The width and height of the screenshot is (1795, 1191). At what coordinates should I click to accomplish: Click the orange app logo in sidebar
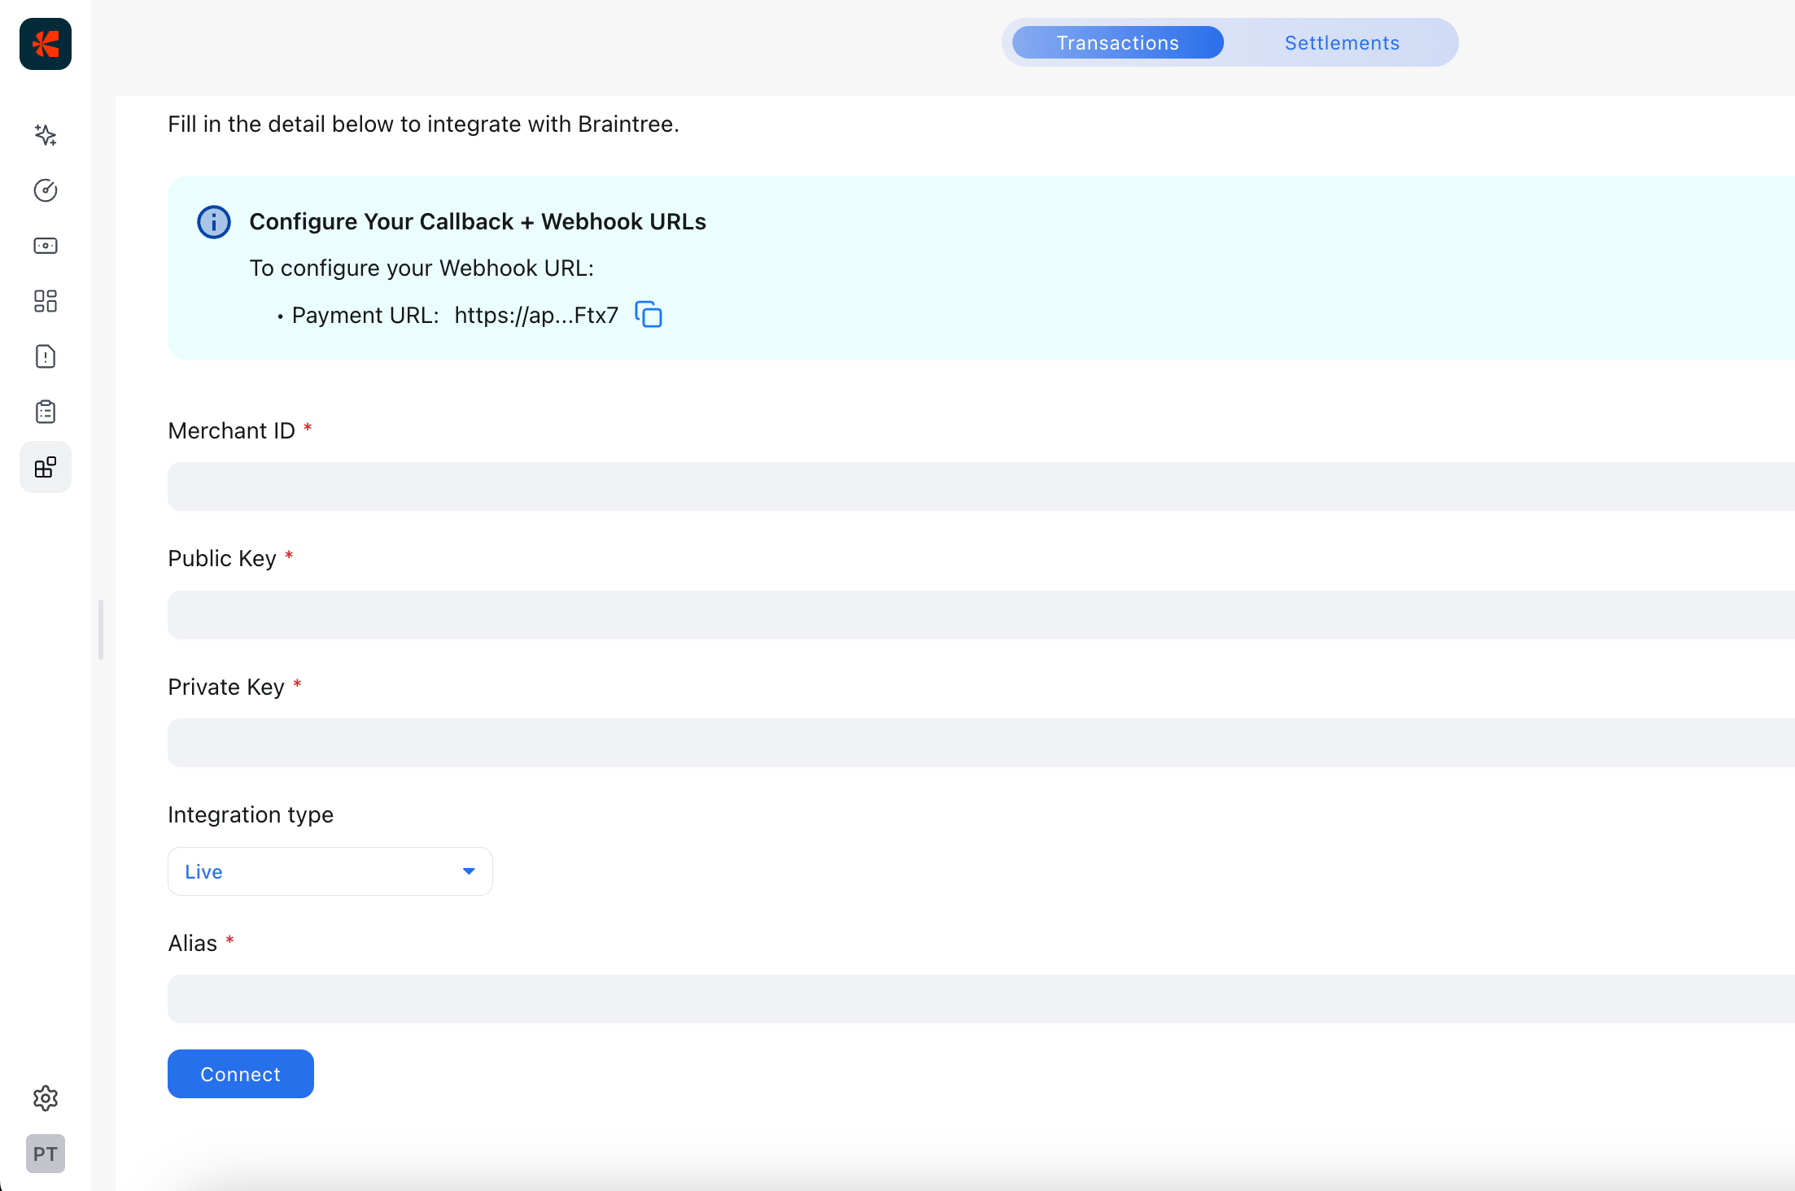pyautogui.click(x=46, y=44)
